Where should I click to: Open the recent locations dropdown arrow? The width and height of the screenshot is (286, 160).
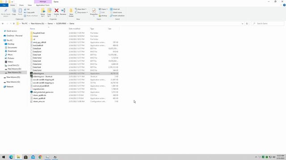click(x=11, y=24)
